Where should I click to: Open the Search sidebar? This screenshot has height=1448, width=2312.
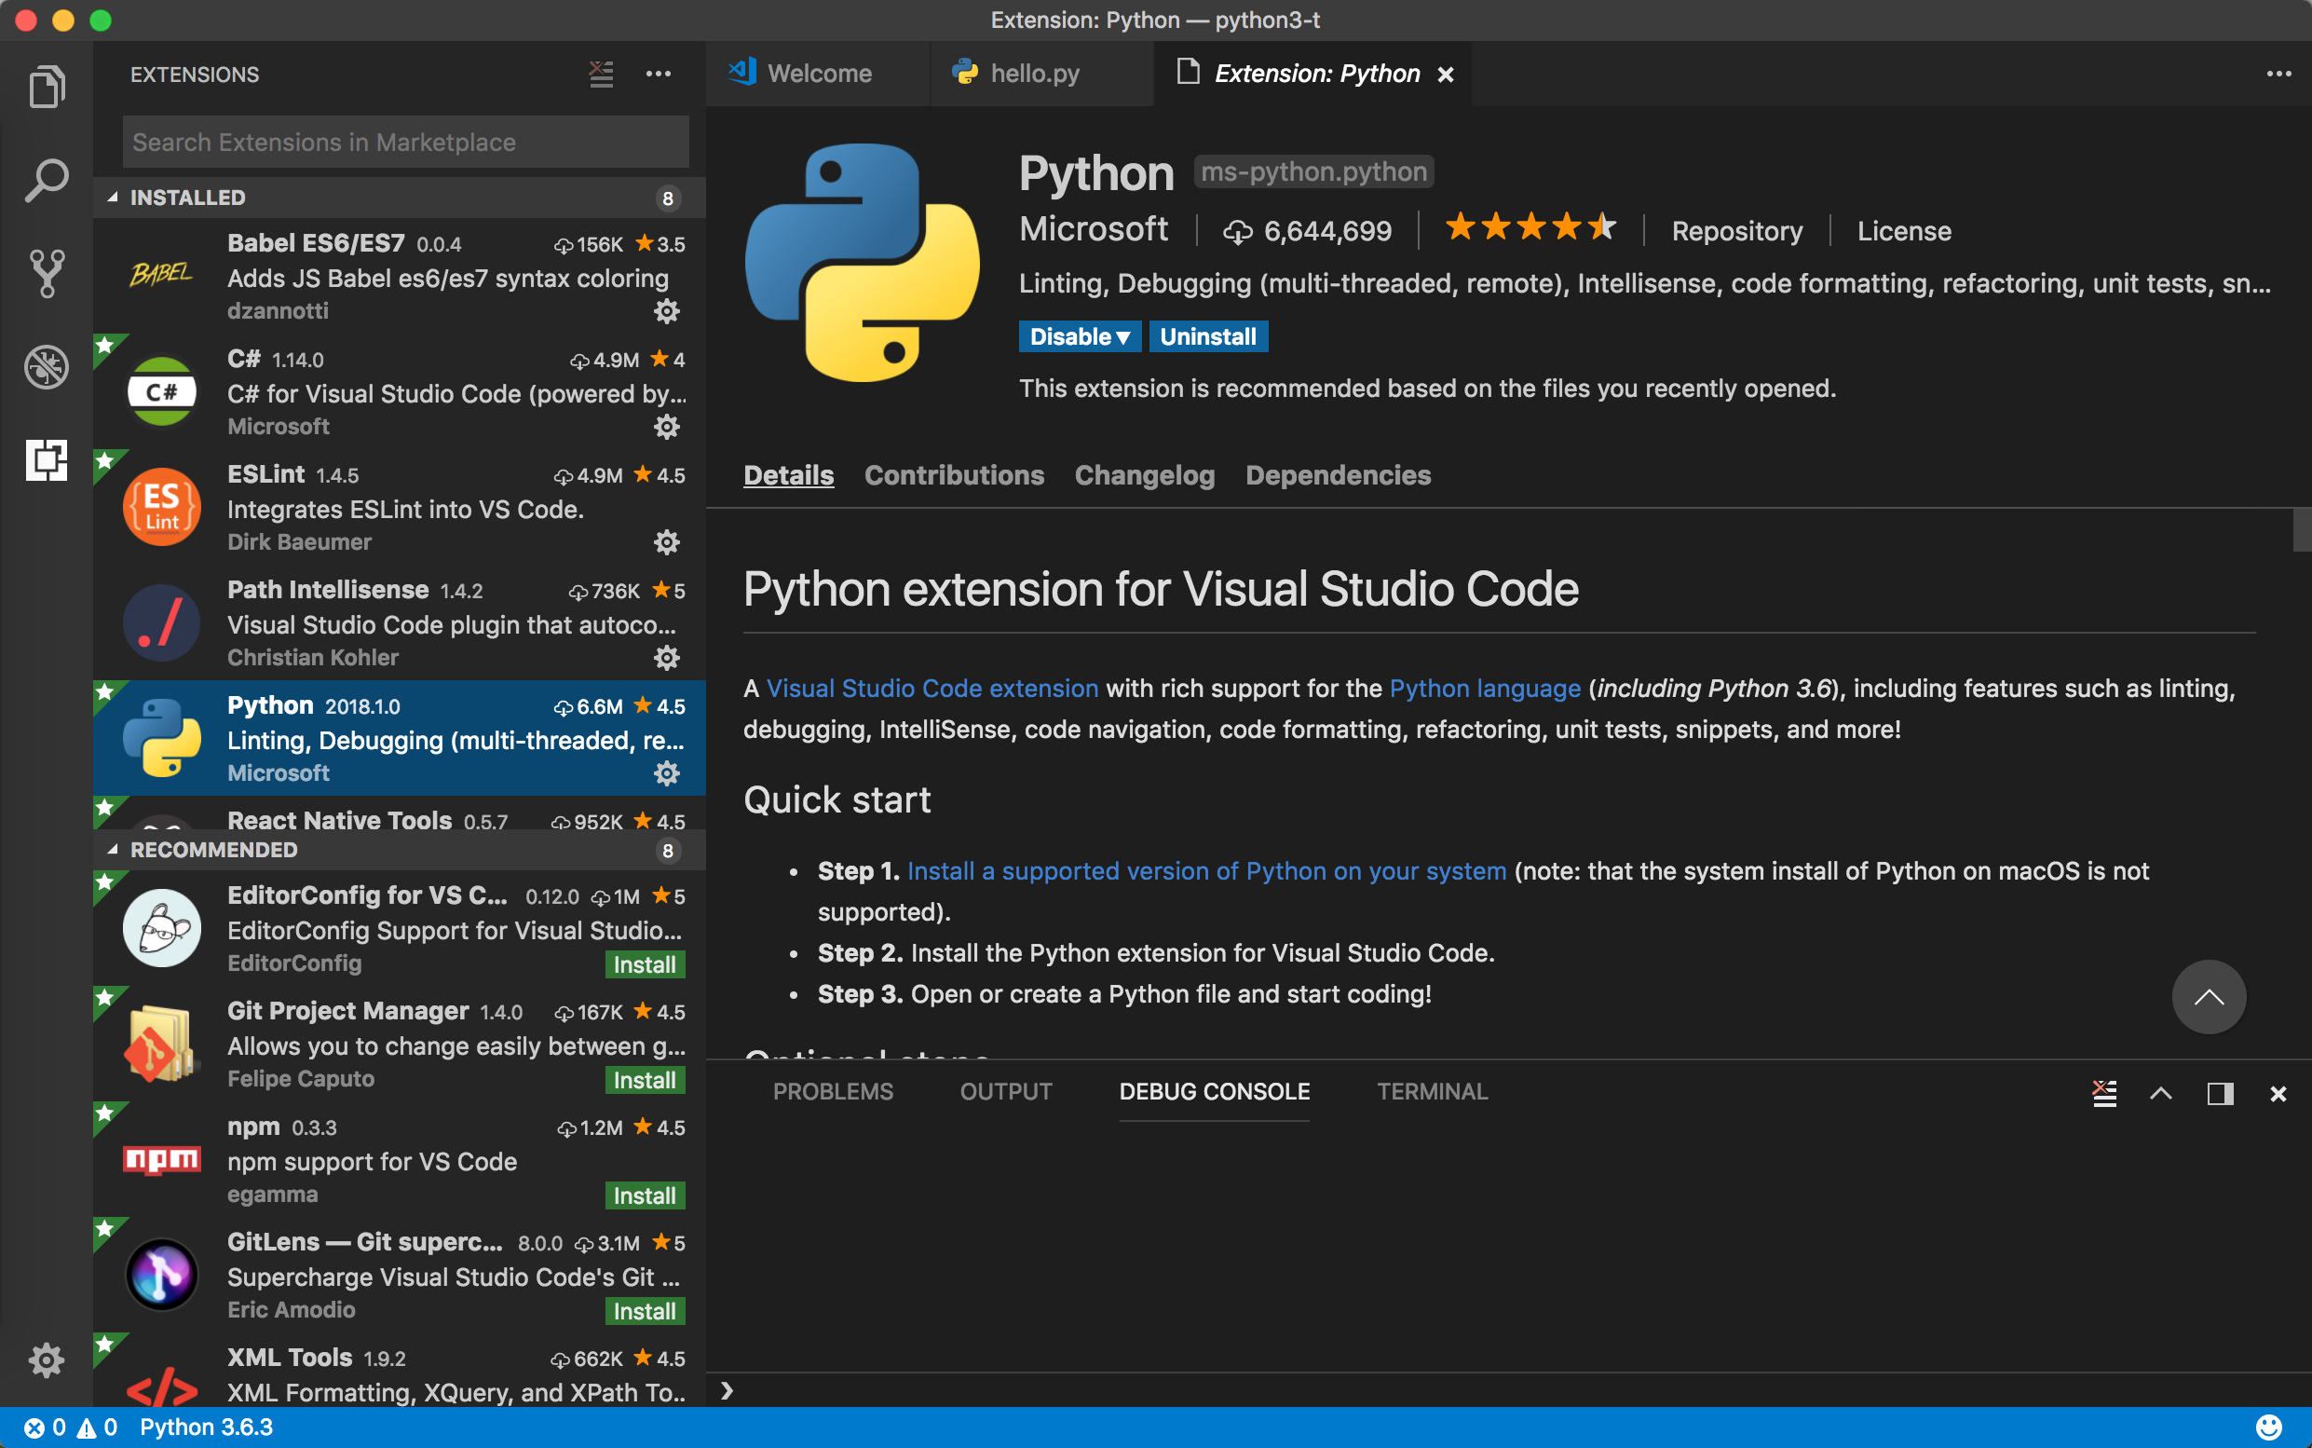pyautogui.click(x=45, y=178)
